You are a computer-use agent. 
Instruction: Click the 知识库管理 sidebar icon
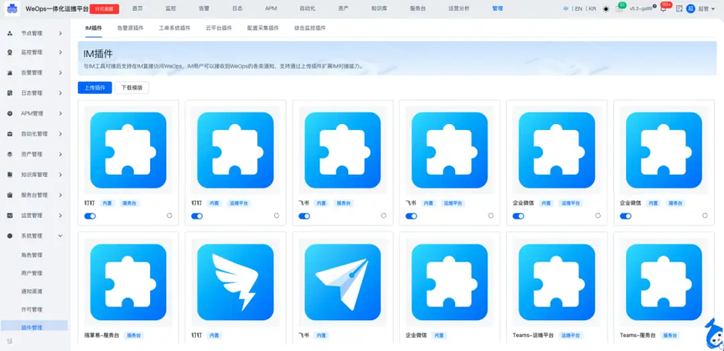pos(10,174)
